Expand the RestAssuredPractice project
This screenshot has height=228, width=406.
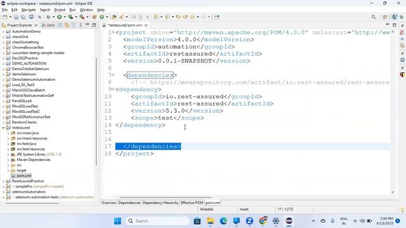coord(3,181)
